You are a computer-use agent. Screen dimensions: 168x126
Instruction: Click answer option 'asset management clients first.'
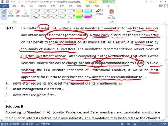click(x=38, y=89)
